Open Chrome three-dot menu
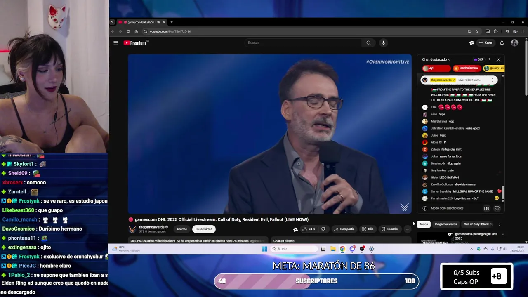Screen dimensions: 528x297 click(523, 31)
